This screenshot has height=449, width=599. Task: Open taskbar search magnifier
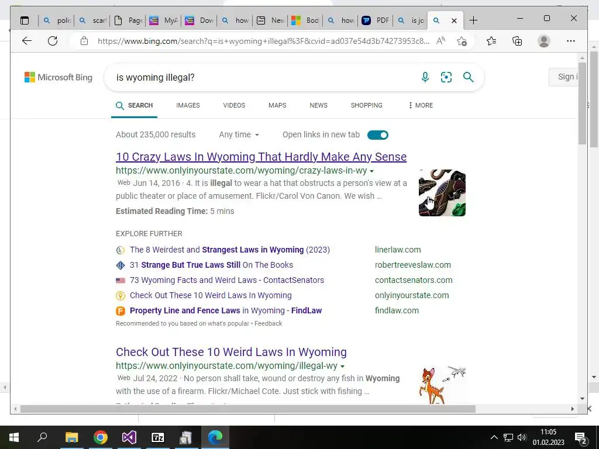(x=42, y=437)
